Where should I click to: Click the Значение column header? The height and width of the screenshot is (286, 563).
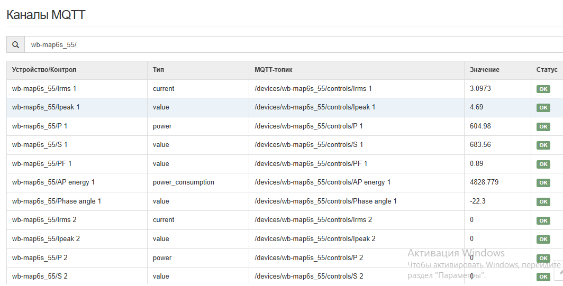pos(484,70)
